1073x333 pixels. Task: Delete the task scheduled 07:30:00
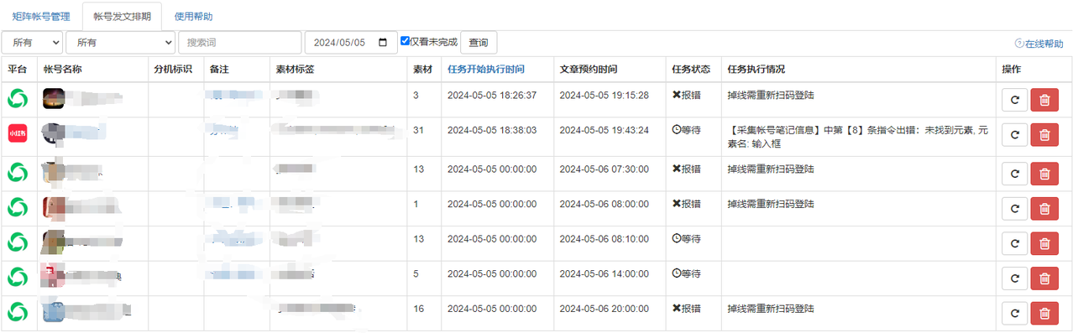click(x=1044, y=174)
